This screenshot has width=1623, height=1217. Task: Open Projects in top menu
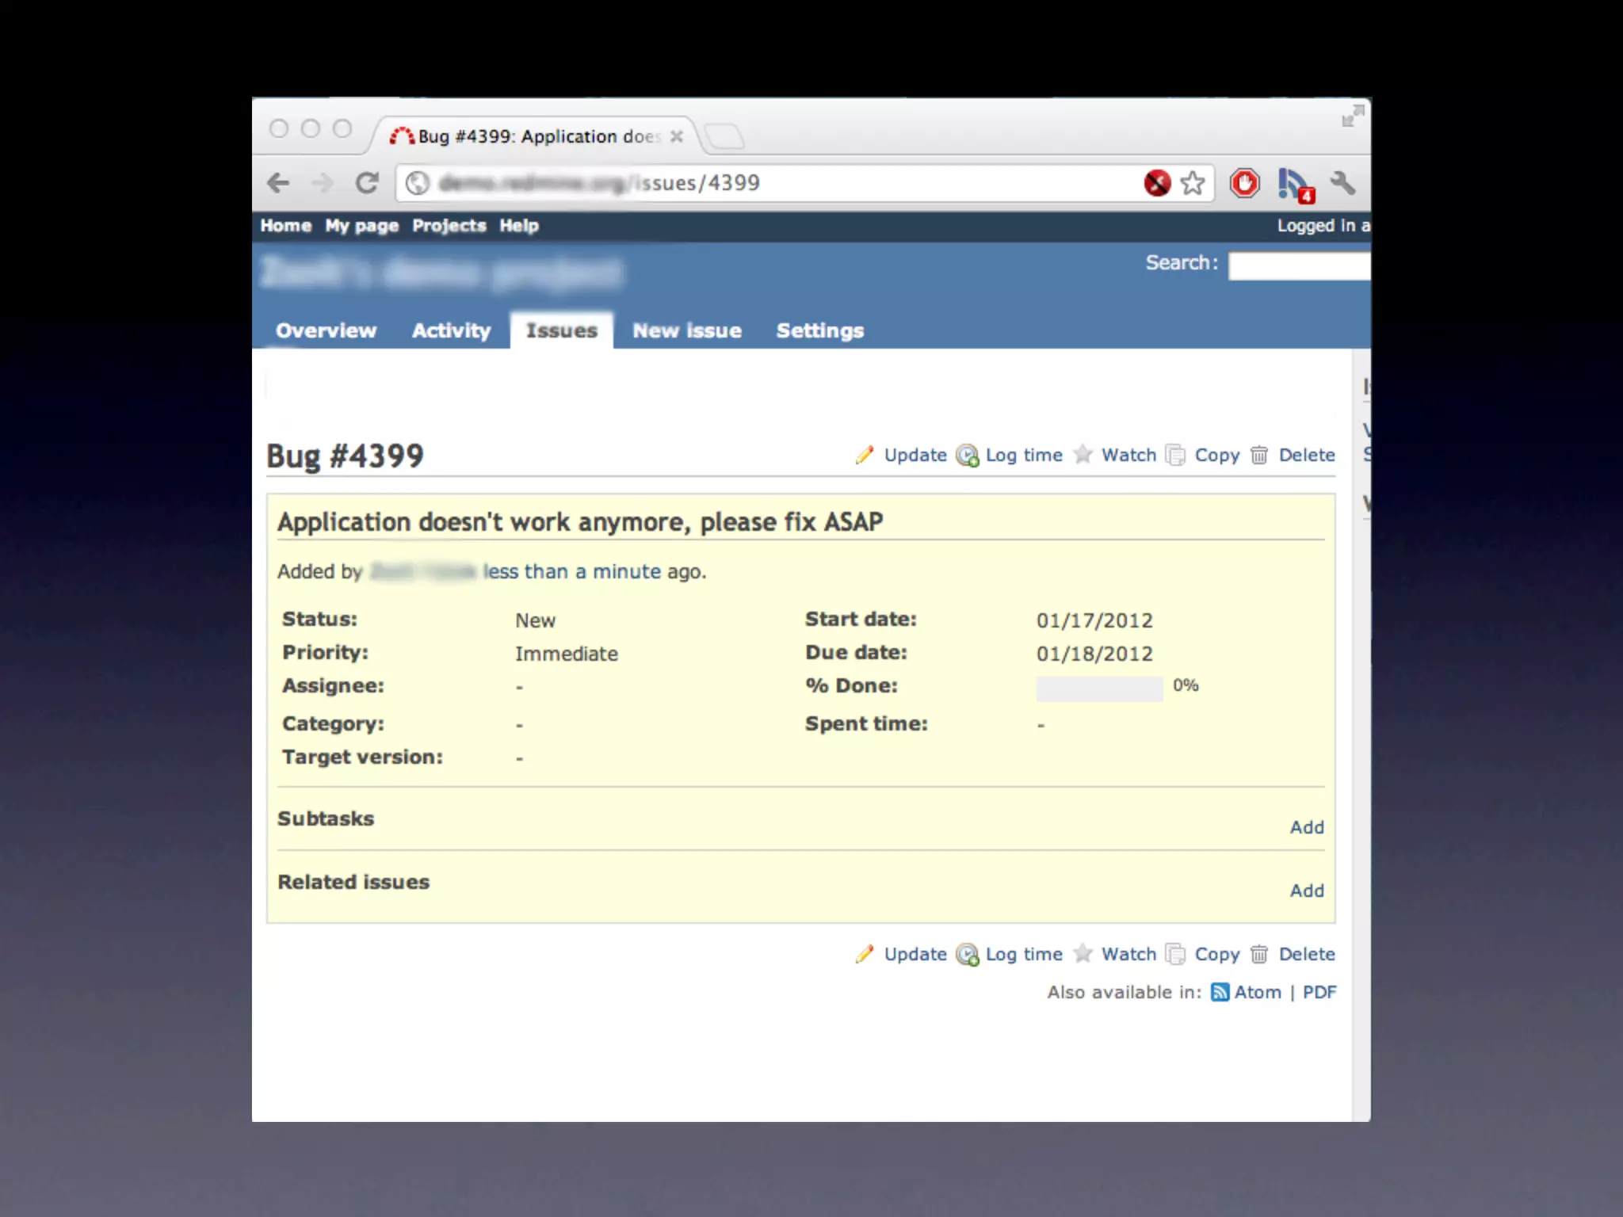(449, 226)
